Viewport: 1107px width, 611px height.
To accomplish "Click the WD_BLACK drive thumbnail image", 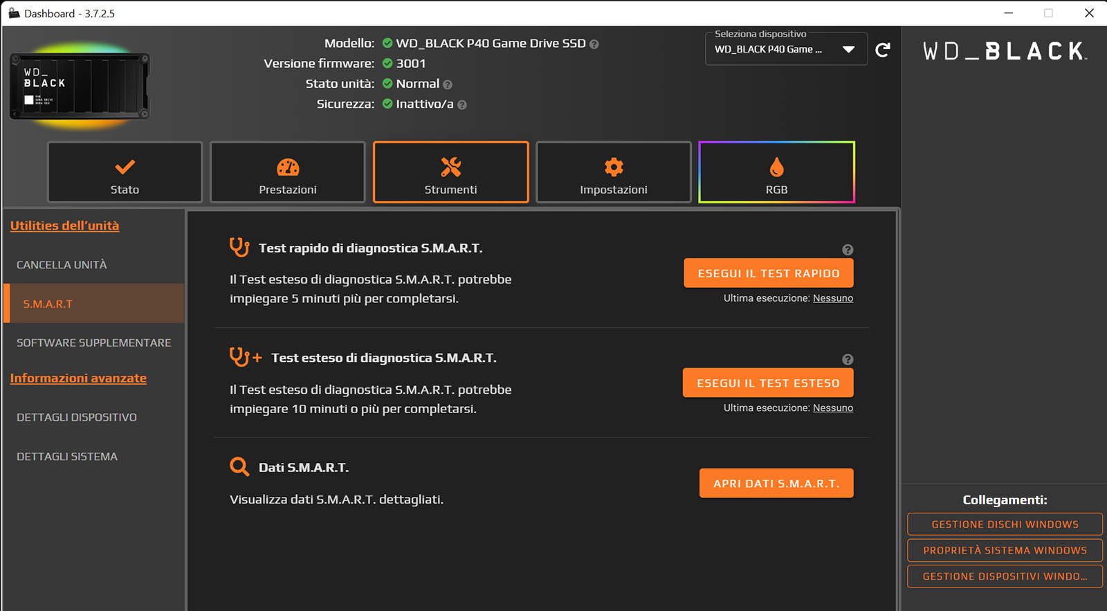I will click(x=80, y=86).
